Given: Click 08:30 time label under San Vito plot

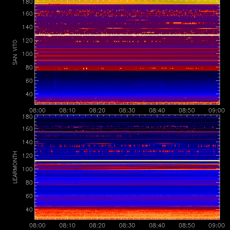Looking at the screenshot, I should (x=127, y=110).
